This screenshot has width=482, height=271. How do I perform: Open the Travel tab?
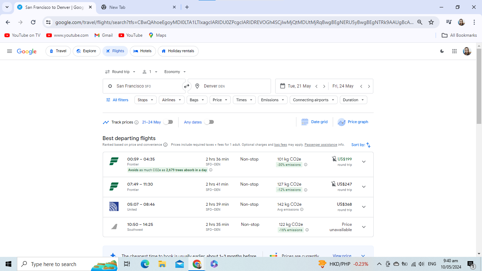click(x=58, y=51)
